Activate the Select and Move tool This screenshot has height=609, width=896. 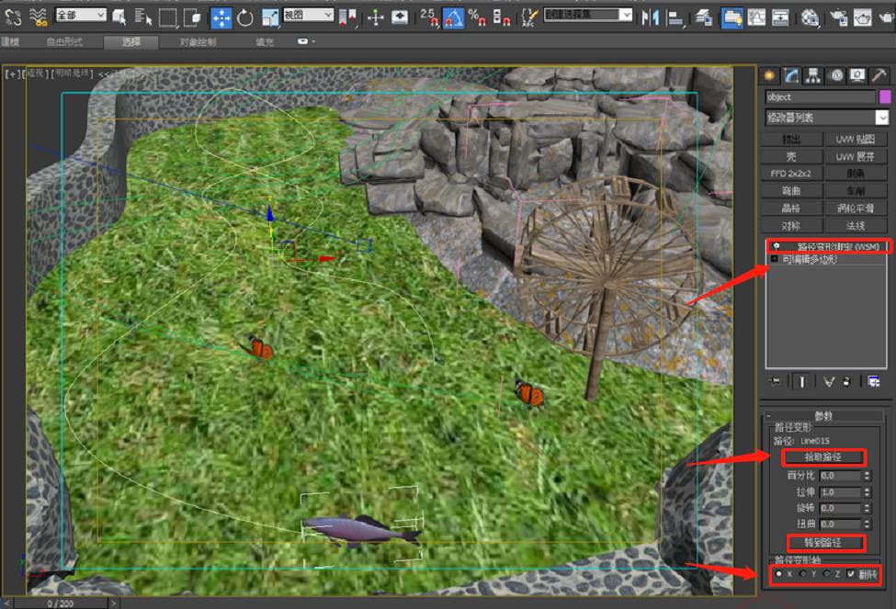coord(221,17)
